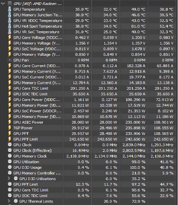Image resolution: width=178 pixels, height=205 pixels.
Task: Select the GPU Utilization label
Action: pos(26,162)
